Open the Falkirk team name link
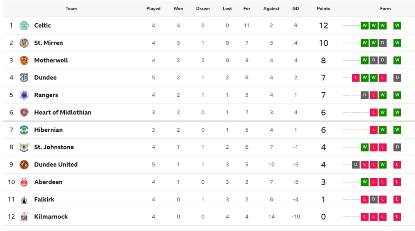Viewport: 415px width, 231px height. click(44, 199)
